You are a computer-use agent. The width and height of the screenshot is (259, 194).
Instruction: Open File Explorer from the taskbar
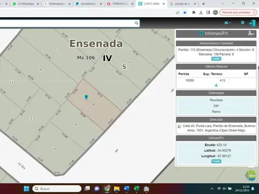point(117,189)
